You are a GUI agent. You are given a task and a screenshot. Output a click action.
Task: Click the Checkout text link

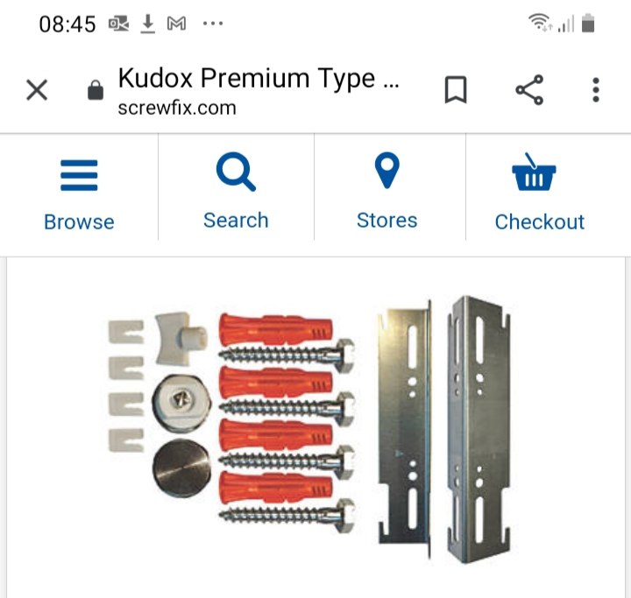click(x=539, y=222)
